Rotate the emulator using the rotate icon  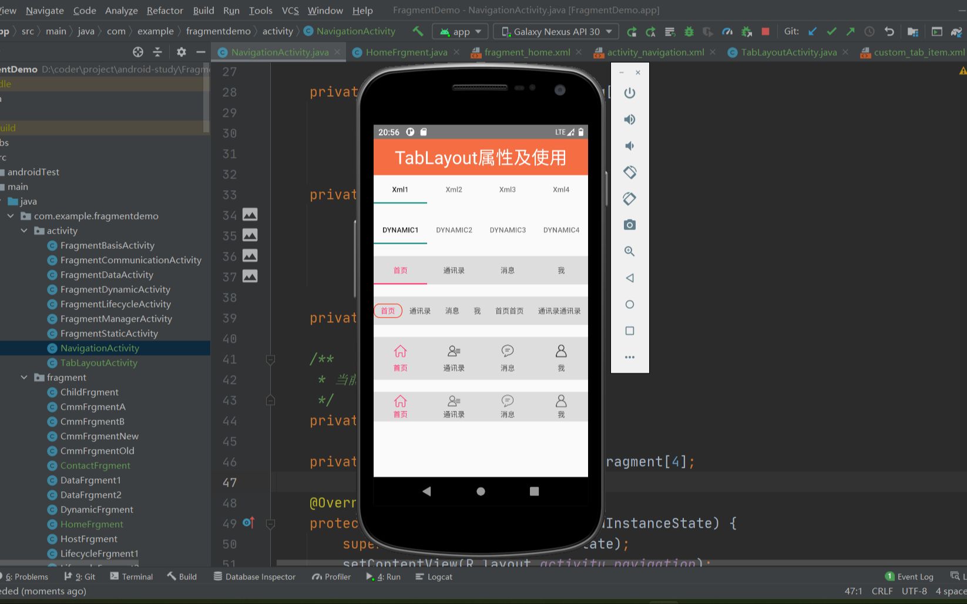point(629,172)
